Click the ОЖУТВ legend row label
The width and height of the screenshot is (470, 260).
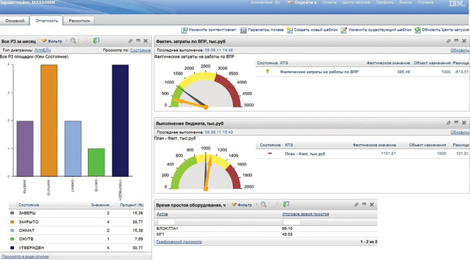tap(26, 239)
